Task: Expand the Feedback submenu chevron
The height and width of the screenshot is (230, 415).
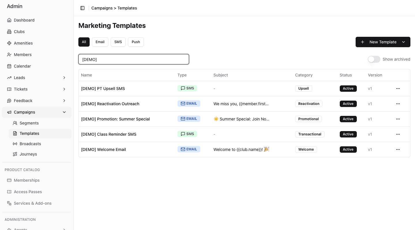Action: click(x=64, y=101)
